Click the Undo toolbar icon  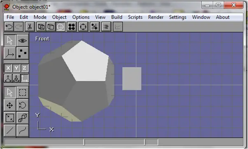tap(9, 27)
